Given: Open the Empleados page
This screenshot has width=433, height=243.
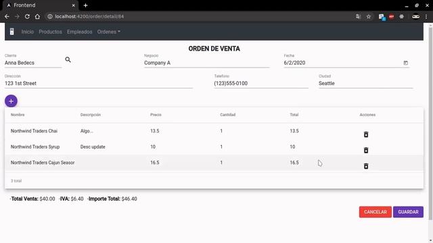Looking at the screenshot, I should (x=80, y=32).
